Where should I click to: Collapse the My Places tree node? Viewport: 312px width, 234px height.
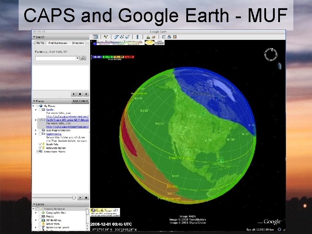(34, 106)
